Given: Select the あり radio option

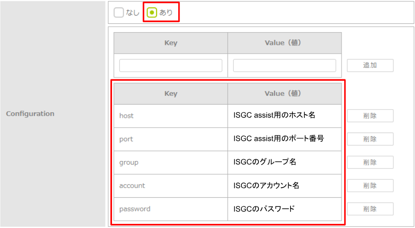Looking at the screenshot, I should pyautogui.click(x=152, y=13).
